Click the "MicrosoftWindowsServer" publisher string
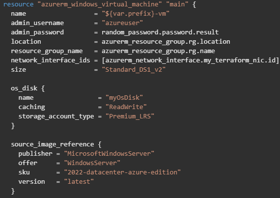The width and height of the screenshot is (280, 198). pos(109,154)
